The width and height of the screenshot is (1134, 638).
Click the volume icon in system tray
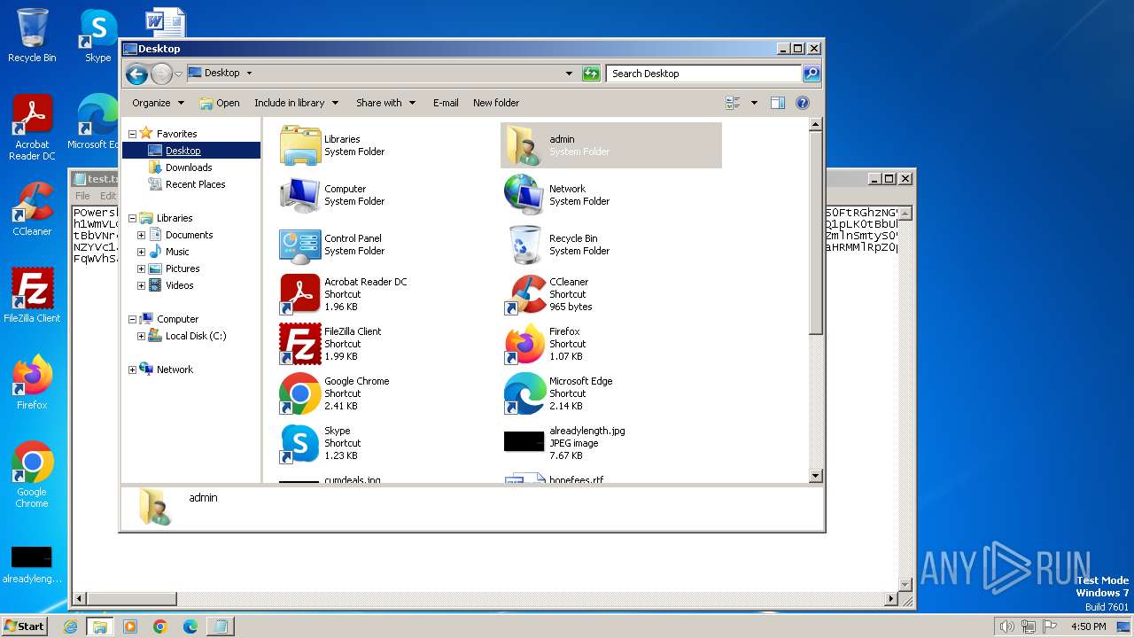[x=1006, y=626]
